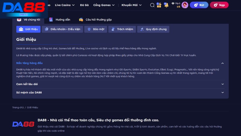Open the gift box rewards icon
This screenshot has width=241, height=136.
coord(159,5)
